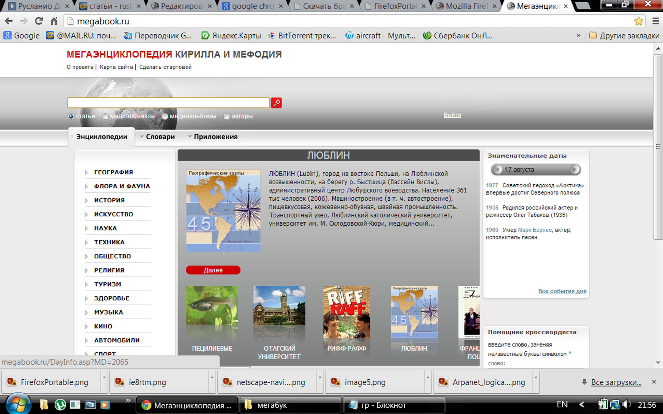
Task: Go to previous date with left arrow
Action: pos(497,170)
